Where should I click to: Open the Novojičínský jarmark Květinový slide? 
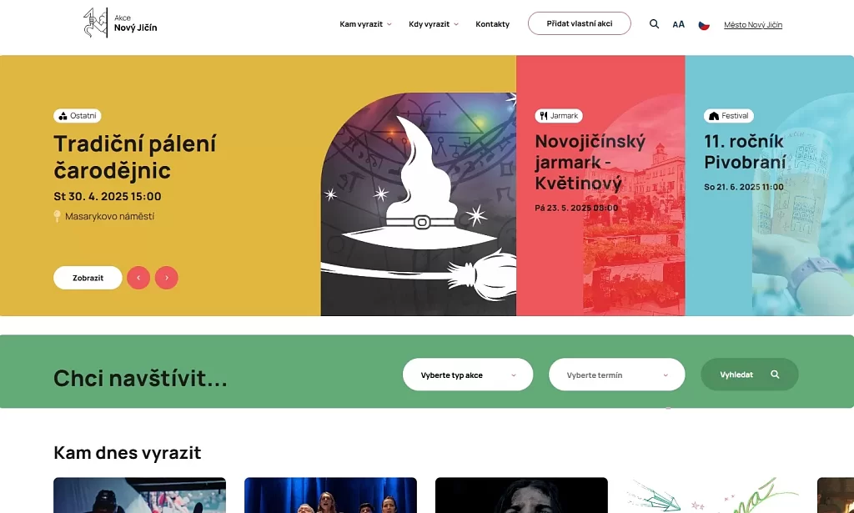click(x=600, y=185)
